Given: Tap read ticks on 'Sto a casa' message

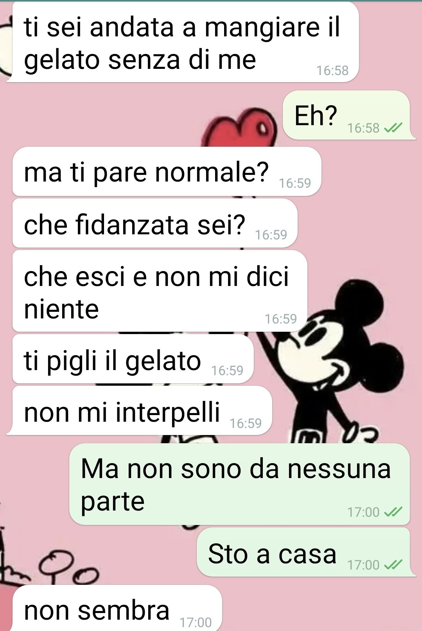Looking at the screenshot, I should point(393,564).
